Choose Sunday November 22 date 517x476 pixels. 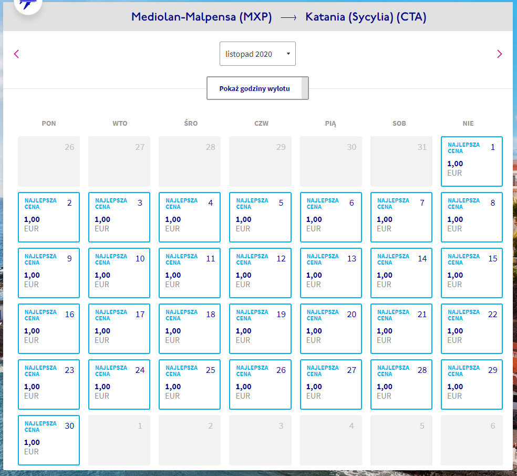coord(471,329)
